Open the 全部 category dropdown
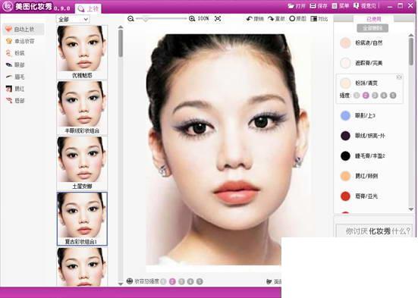The height and width of the screenshot is (298, 418). 73,19
